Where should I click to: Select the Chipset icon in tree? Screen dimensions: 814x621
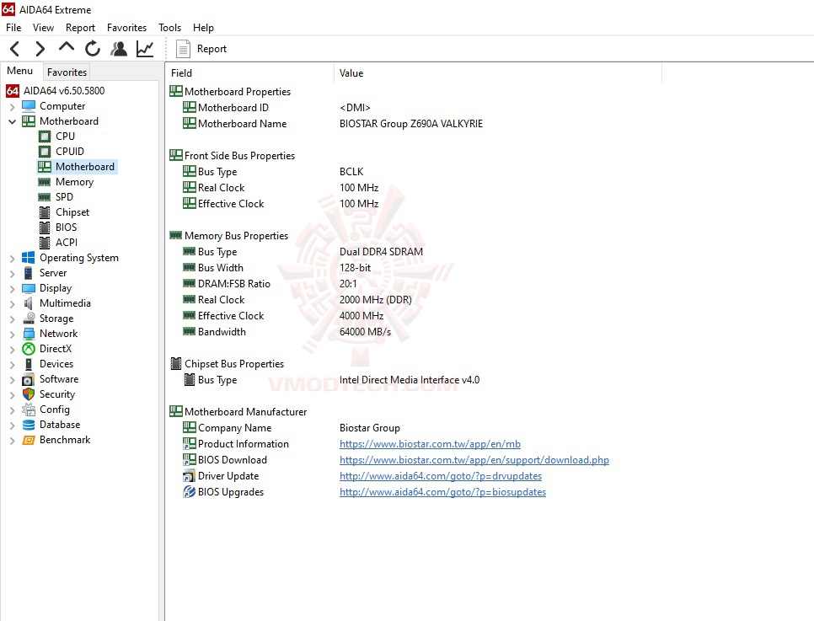[x=46, y=212]
